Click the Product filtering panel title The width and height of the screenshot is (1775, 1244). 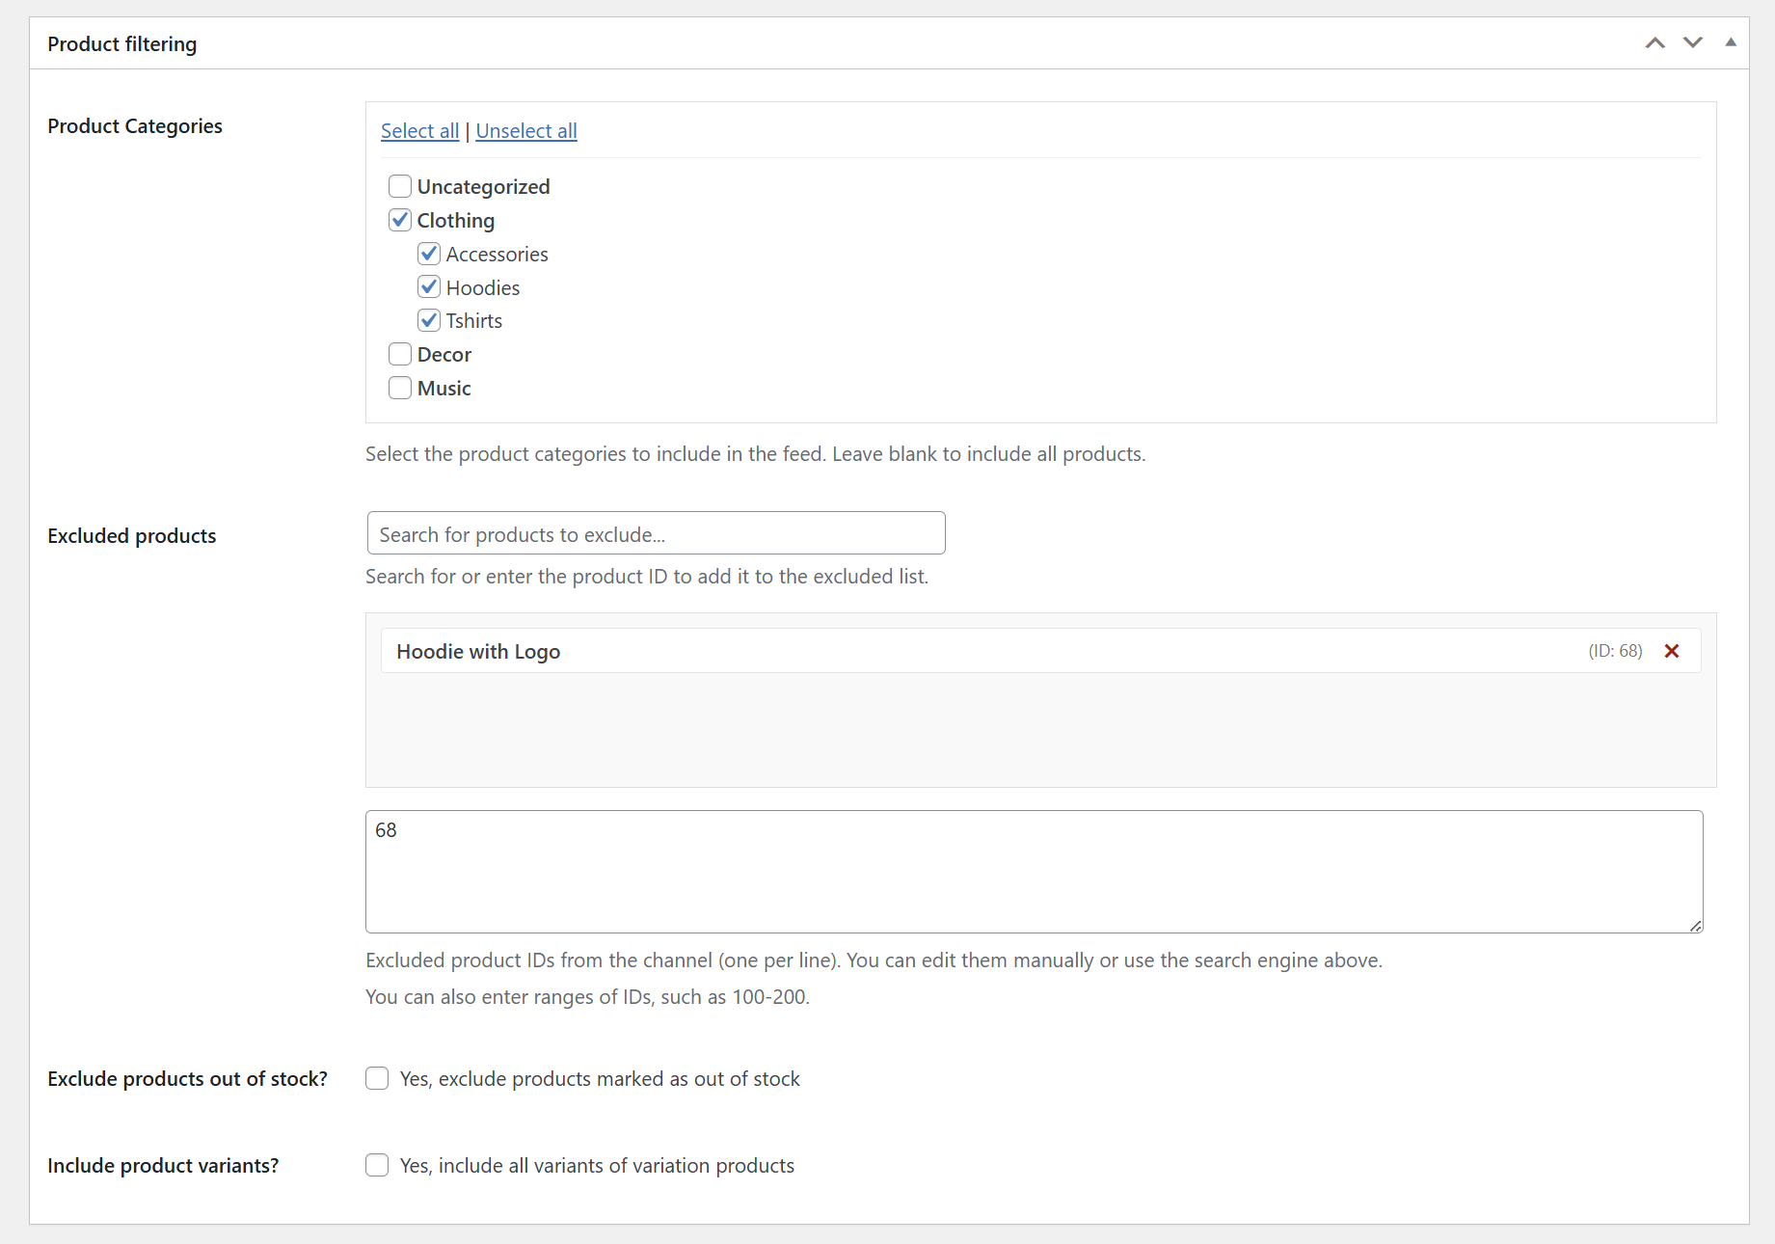pyautogui.click(x=122, y=43)
